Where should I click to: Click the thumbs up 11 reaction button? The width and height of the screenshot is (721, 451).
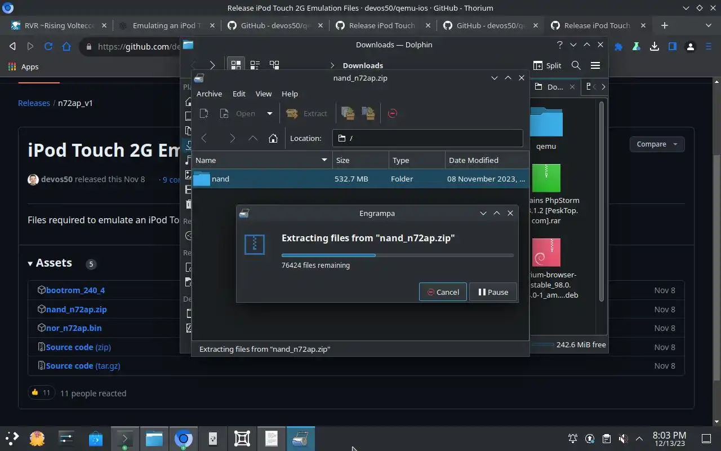pos(41,392)
